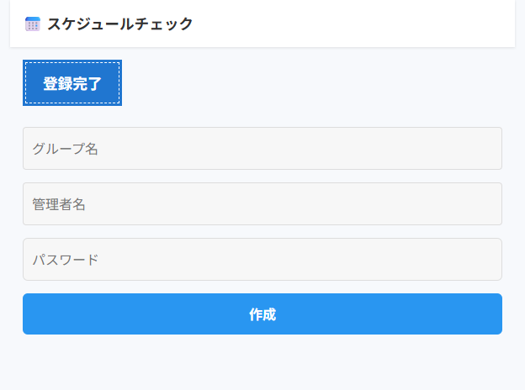The width and height of the screenshot is (525, 390).
Task: Click the last form field パスワード
Action: pos(262,260)
